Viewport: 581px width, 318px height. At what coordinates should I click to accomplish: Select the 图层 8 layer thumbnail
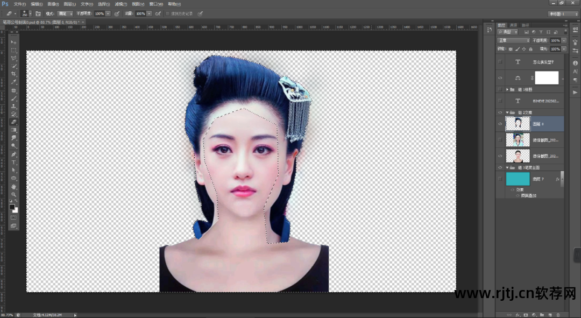click(x=518, y=124)
